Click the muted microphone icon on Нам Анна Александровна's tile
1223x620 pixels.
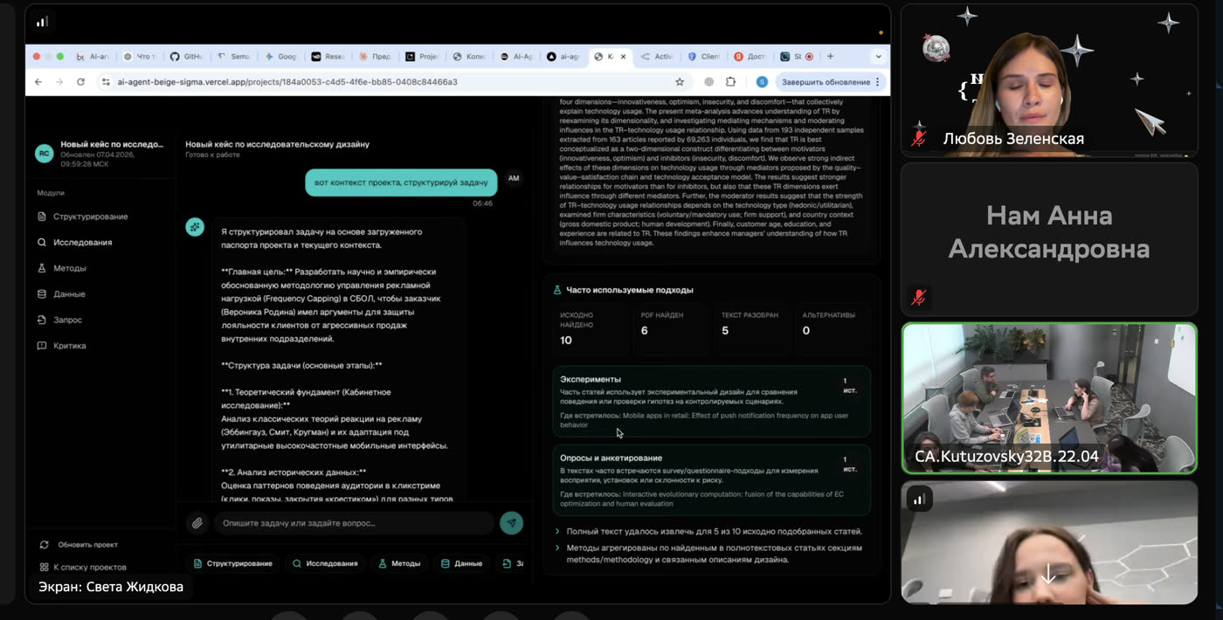click(918, 298)
